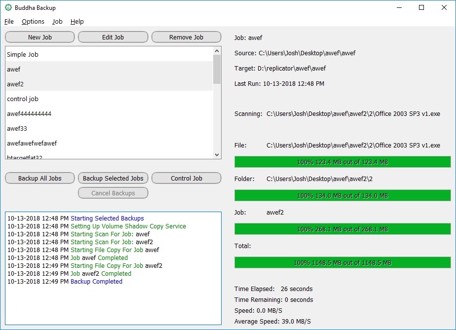Open the Control Job dialog
The width and height of the screenshot is (456, 330).
(186, 178)
